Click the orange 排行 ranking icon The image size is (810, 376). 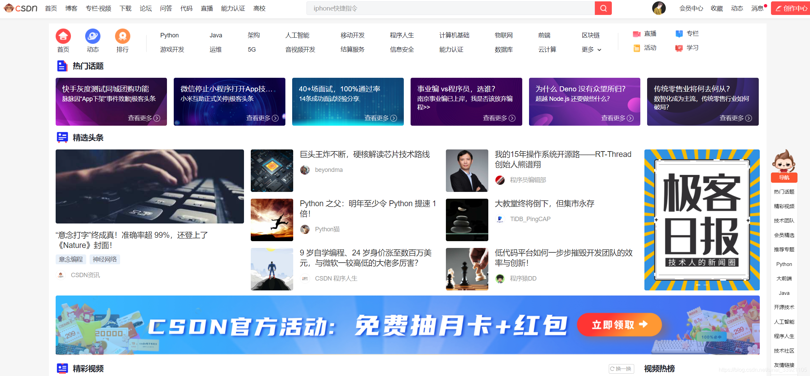[123, 36]
